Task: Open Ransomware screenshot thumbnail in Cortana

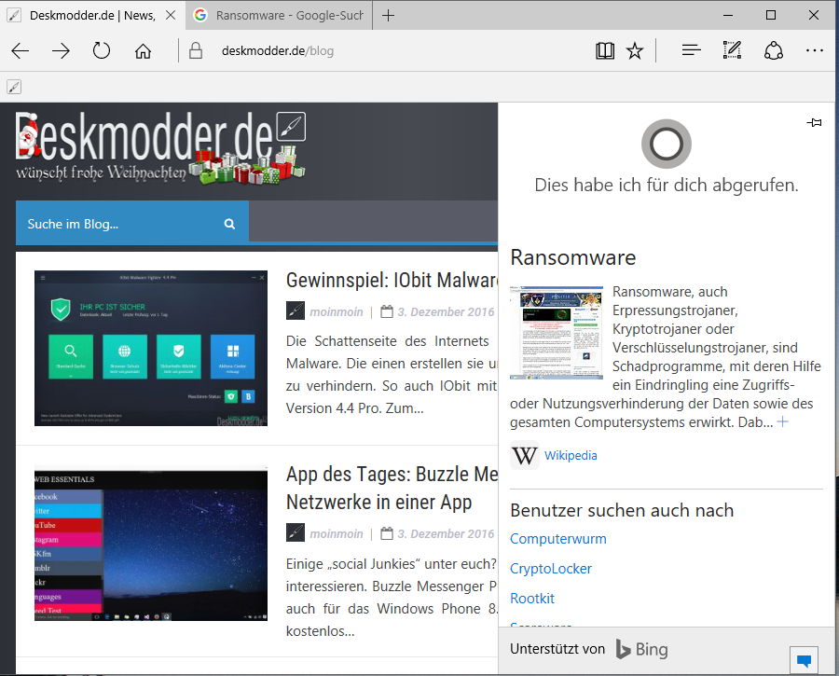Action: click(557, 332)
